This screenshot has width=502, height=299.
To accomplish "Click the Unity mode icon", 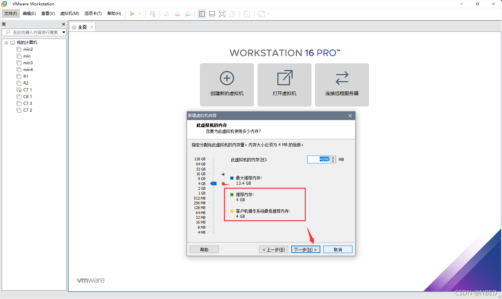I will pyautogui.click(x=232, y=14).
